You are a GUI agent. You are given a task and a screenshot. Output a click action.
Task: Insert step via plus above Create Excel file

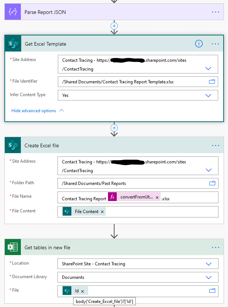click(x=114, y=128)
